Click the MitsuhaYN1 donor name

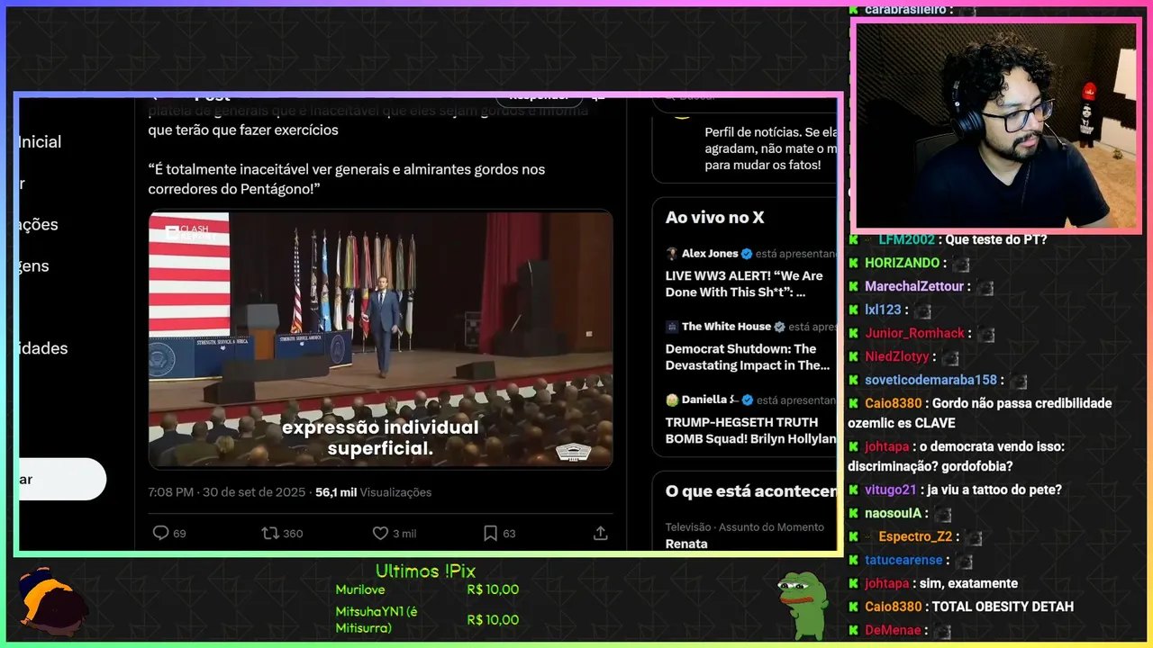(377, 619)
